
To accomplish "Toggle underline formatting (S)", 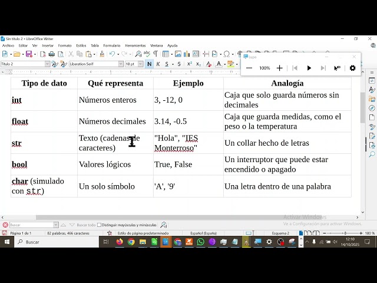I will click(167, 64).
